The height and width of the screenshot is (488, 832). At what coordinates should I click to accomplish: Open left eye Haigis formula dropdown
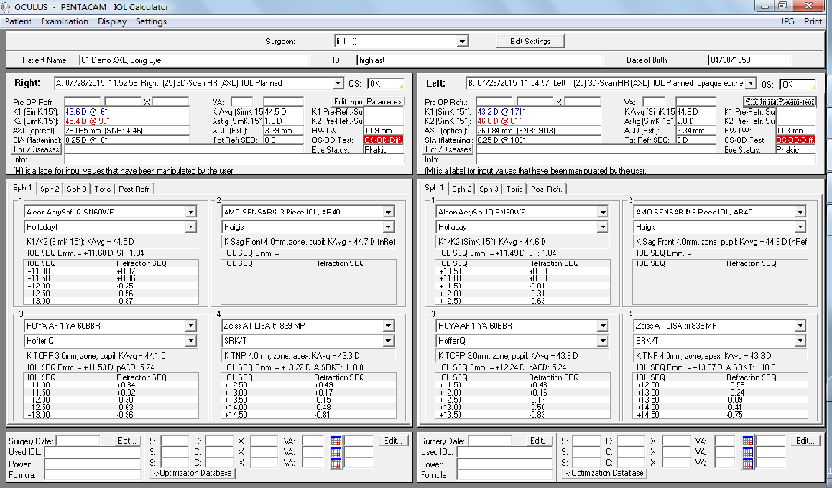[801, 227]
